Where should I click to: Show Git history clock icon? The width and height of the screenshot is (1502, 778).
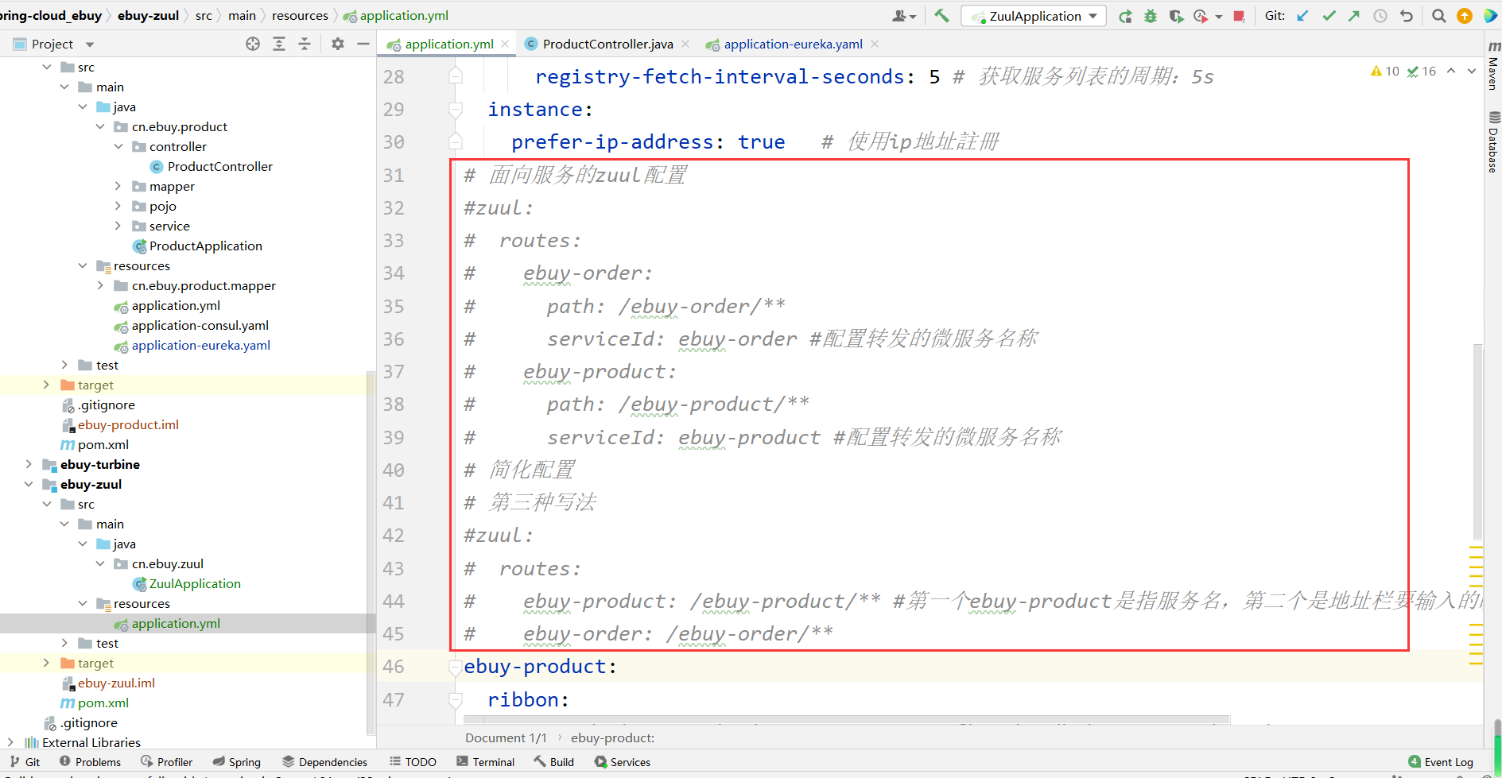(x=1380, y=16)
